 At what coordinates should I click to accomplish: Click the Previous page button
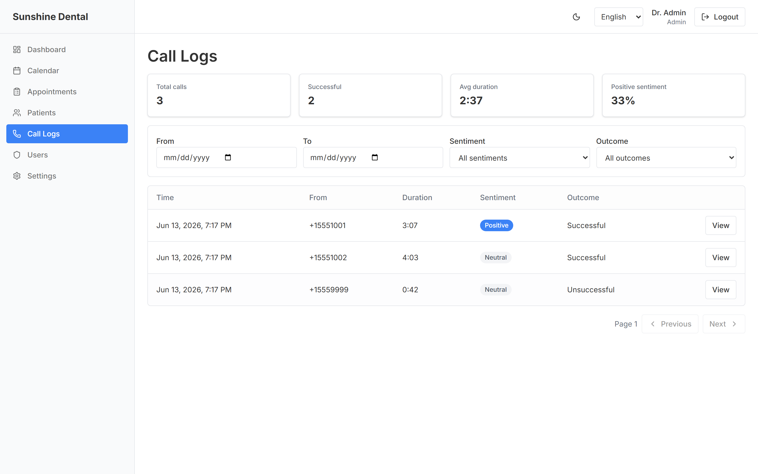click(670, 324)
